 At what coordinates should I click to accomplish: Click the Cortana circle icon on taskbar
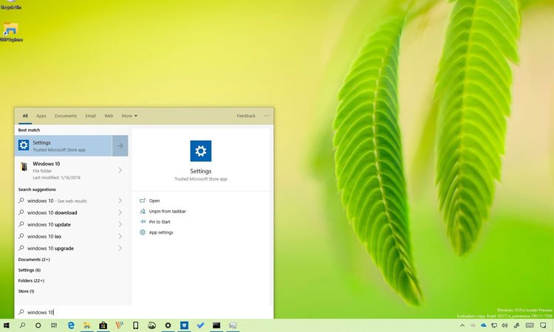38,325
